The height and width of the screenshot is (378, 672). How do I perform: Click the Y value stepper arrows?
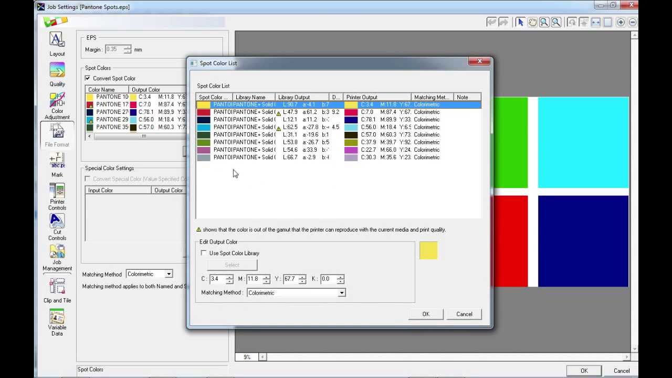point(302,279)
